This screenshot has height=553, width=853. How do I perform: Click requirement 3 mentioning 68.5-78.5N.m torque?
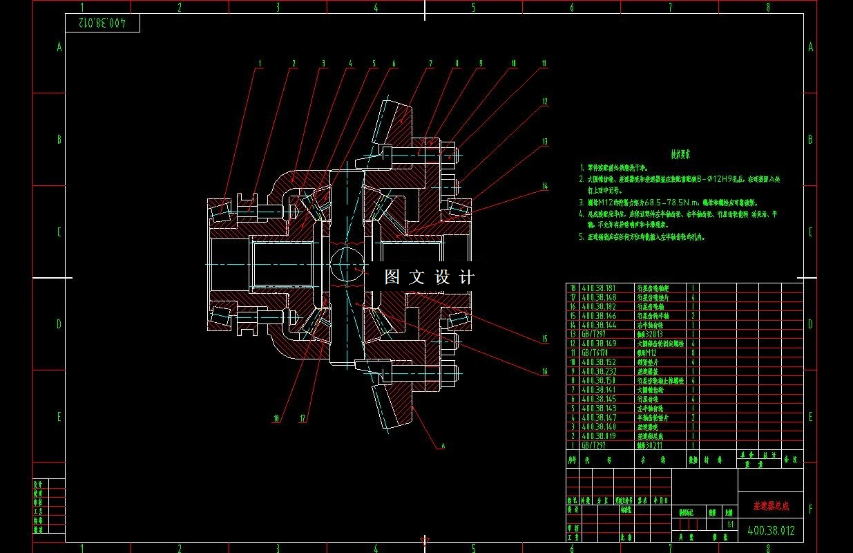(669, 203)
